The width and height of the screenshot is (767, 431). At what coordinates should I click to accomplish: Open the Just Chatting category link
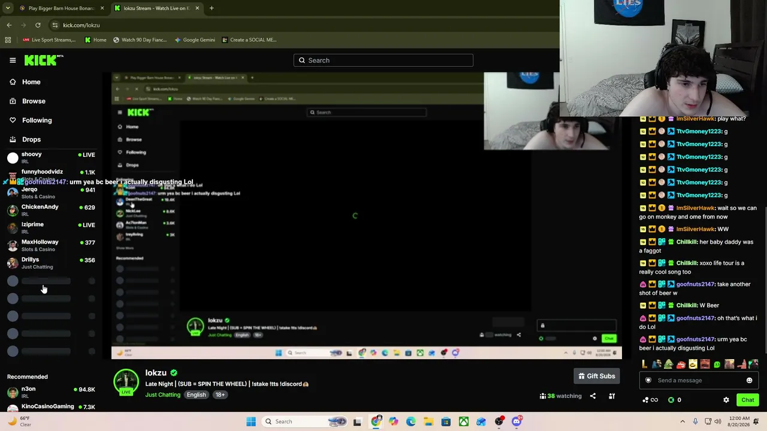162,395
